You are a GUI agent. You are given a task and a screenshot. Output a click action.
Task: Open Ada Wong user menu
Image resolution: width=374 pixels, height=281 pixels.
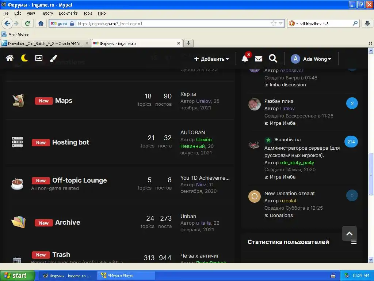tap(317, 59)
